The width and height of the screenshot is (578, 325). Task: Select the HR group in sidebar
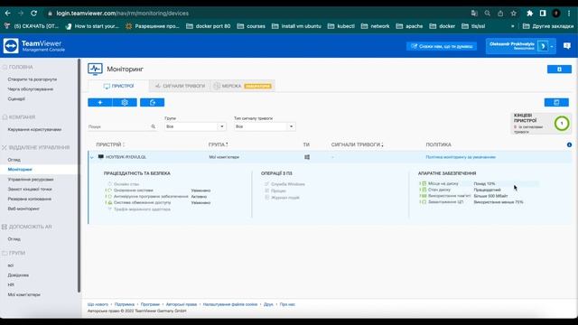11,285
